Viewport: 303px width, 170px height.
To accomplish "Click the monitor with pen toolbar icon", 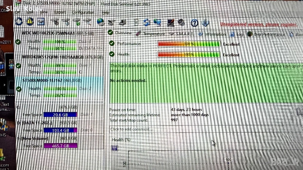I will click(170, 23).
